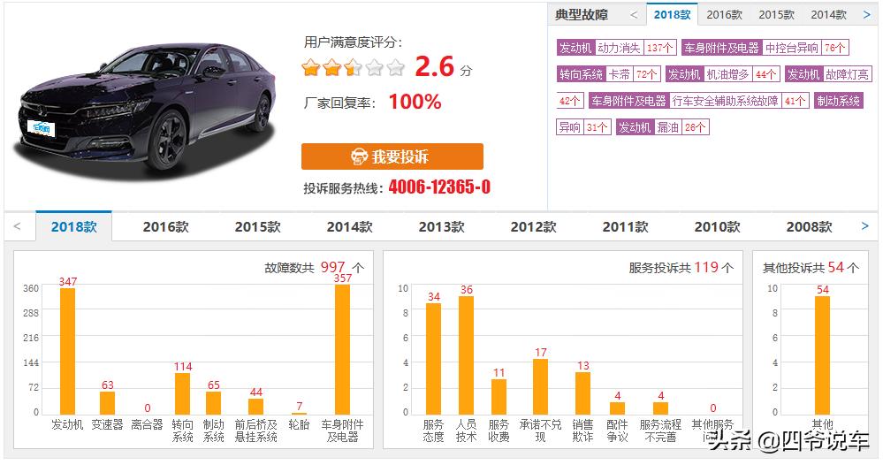The height and width of the screenshot is (465, 883).
Task: Click the 其他投诉共 54 个 total text
Action: 811,267
